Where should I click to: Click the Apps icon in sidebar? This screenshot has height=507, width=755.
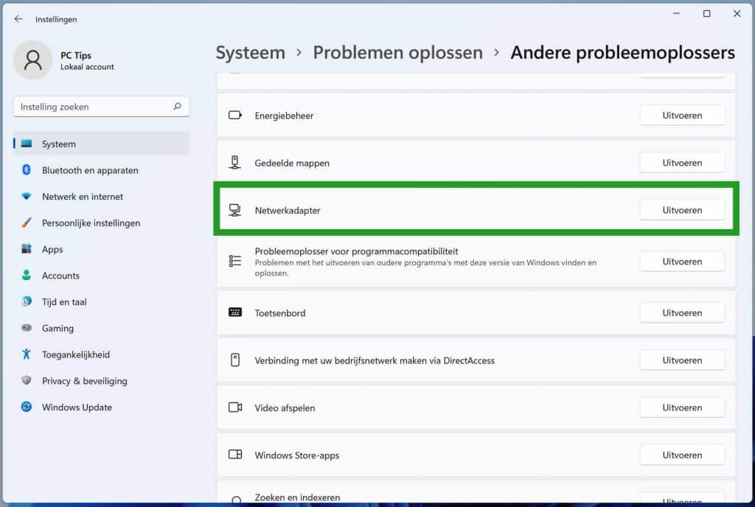click(x=27, y=248)
